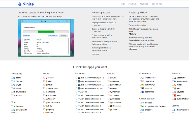The image size is (189, 113).
Task: Click the VLC cone icon
Action: [x=47, y=81]
